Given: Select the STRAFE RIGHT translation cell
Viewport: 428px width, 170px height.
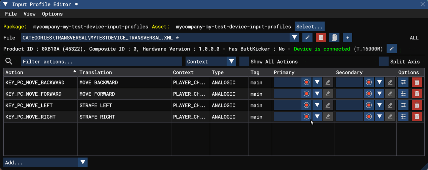Looking at the screenshot, I should pyautogui.click(x=125, y=117).
